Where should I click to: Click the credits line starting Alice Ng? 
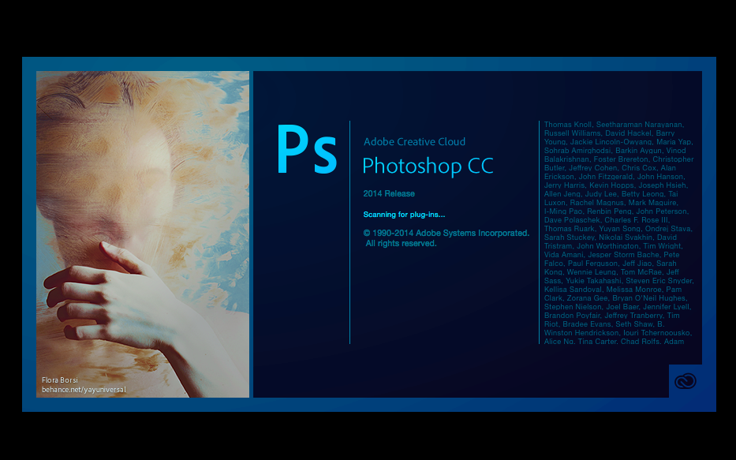[614, 341]
